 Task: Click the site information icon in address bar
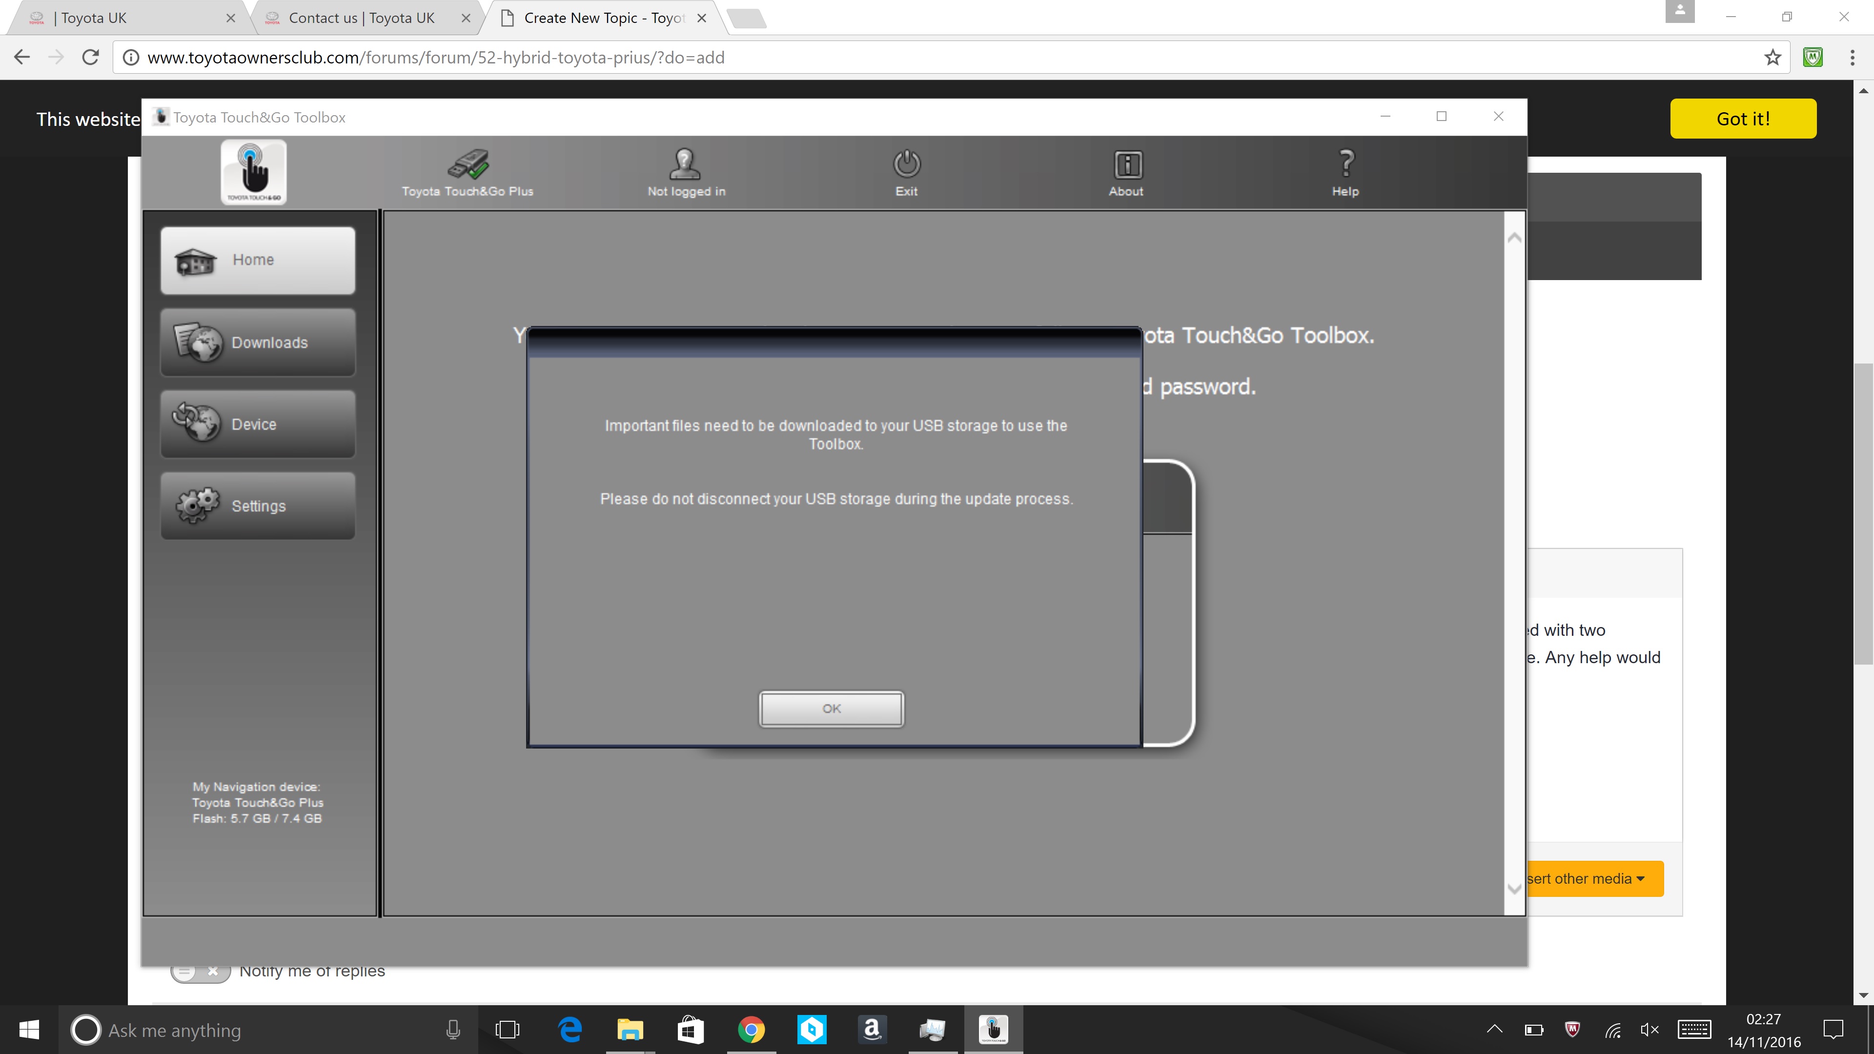click(x=130, y=58)
